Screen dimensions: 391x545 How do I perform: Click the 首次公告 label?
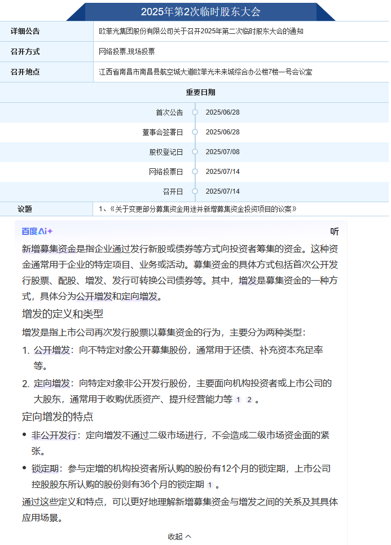(169, 112)
